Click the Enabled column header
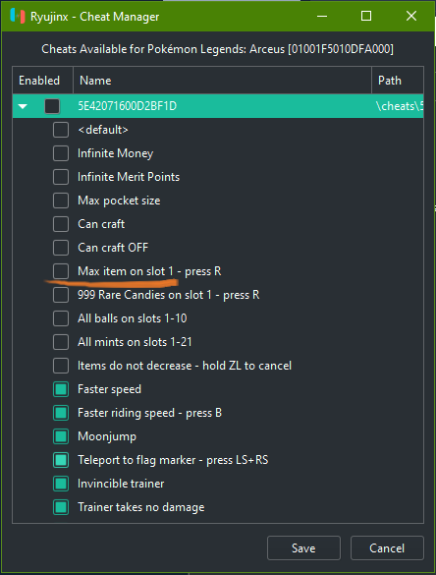The width and height of the screenshot is (436, 575). pos(42,81)
